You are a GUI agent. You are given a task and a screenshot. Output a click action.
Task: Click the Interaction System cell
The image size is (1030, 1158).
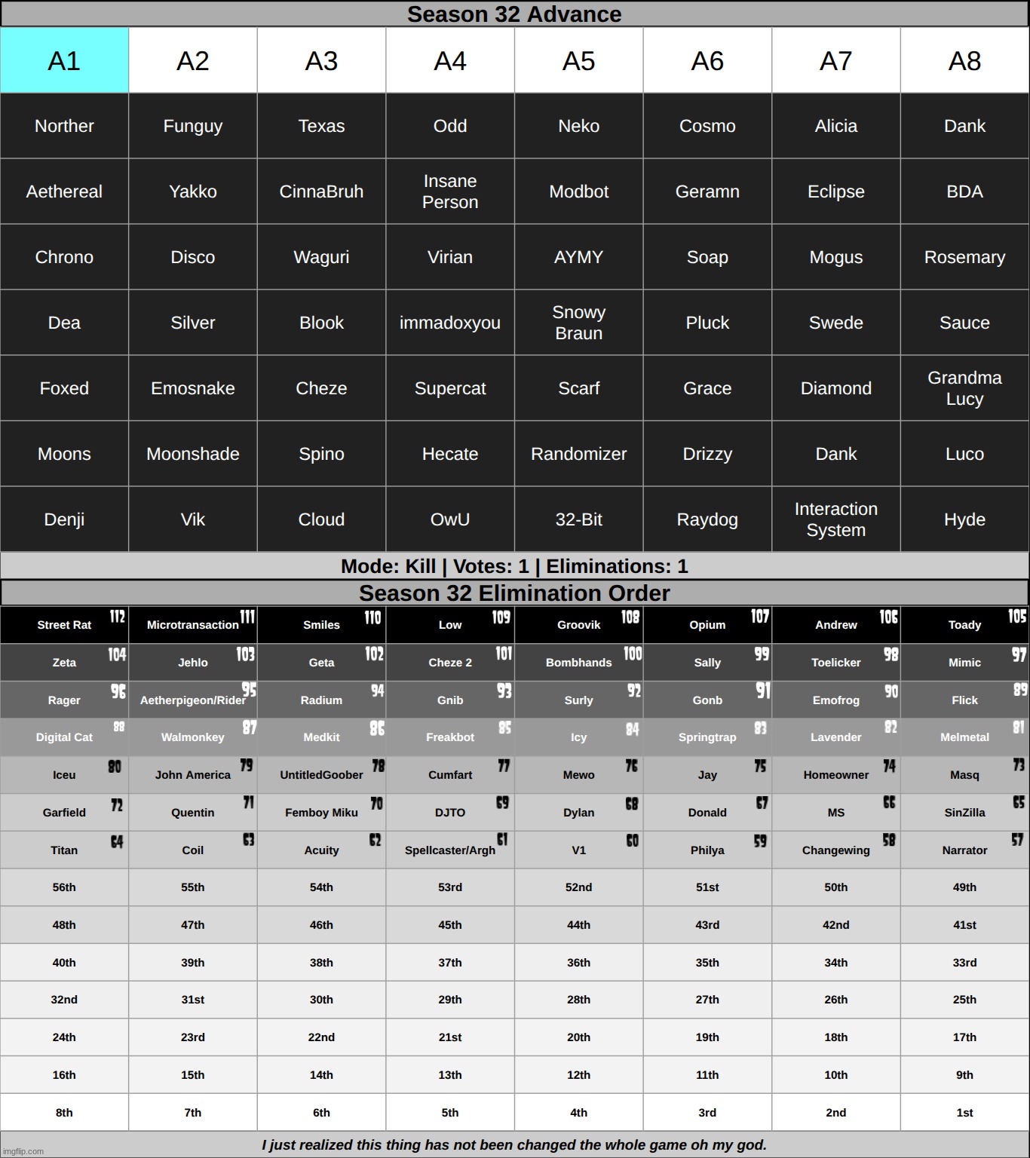click(x=835, y=519)
